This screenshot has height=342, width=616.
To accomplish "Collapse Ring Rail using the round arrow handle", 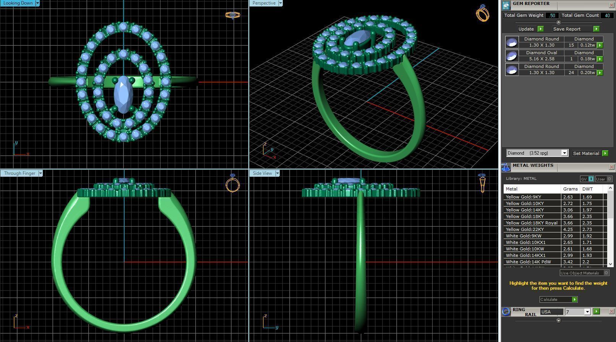I will click(x=558, y=321).
